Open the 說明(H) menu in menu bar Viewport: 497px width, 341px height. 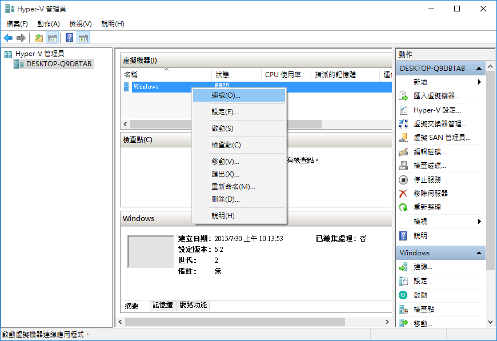click(x=113, y=24)
